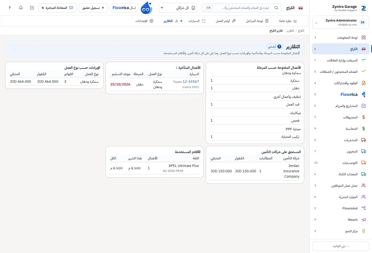
Task: Open Reach megaphone sidebar icon
Action: [364, 220]
